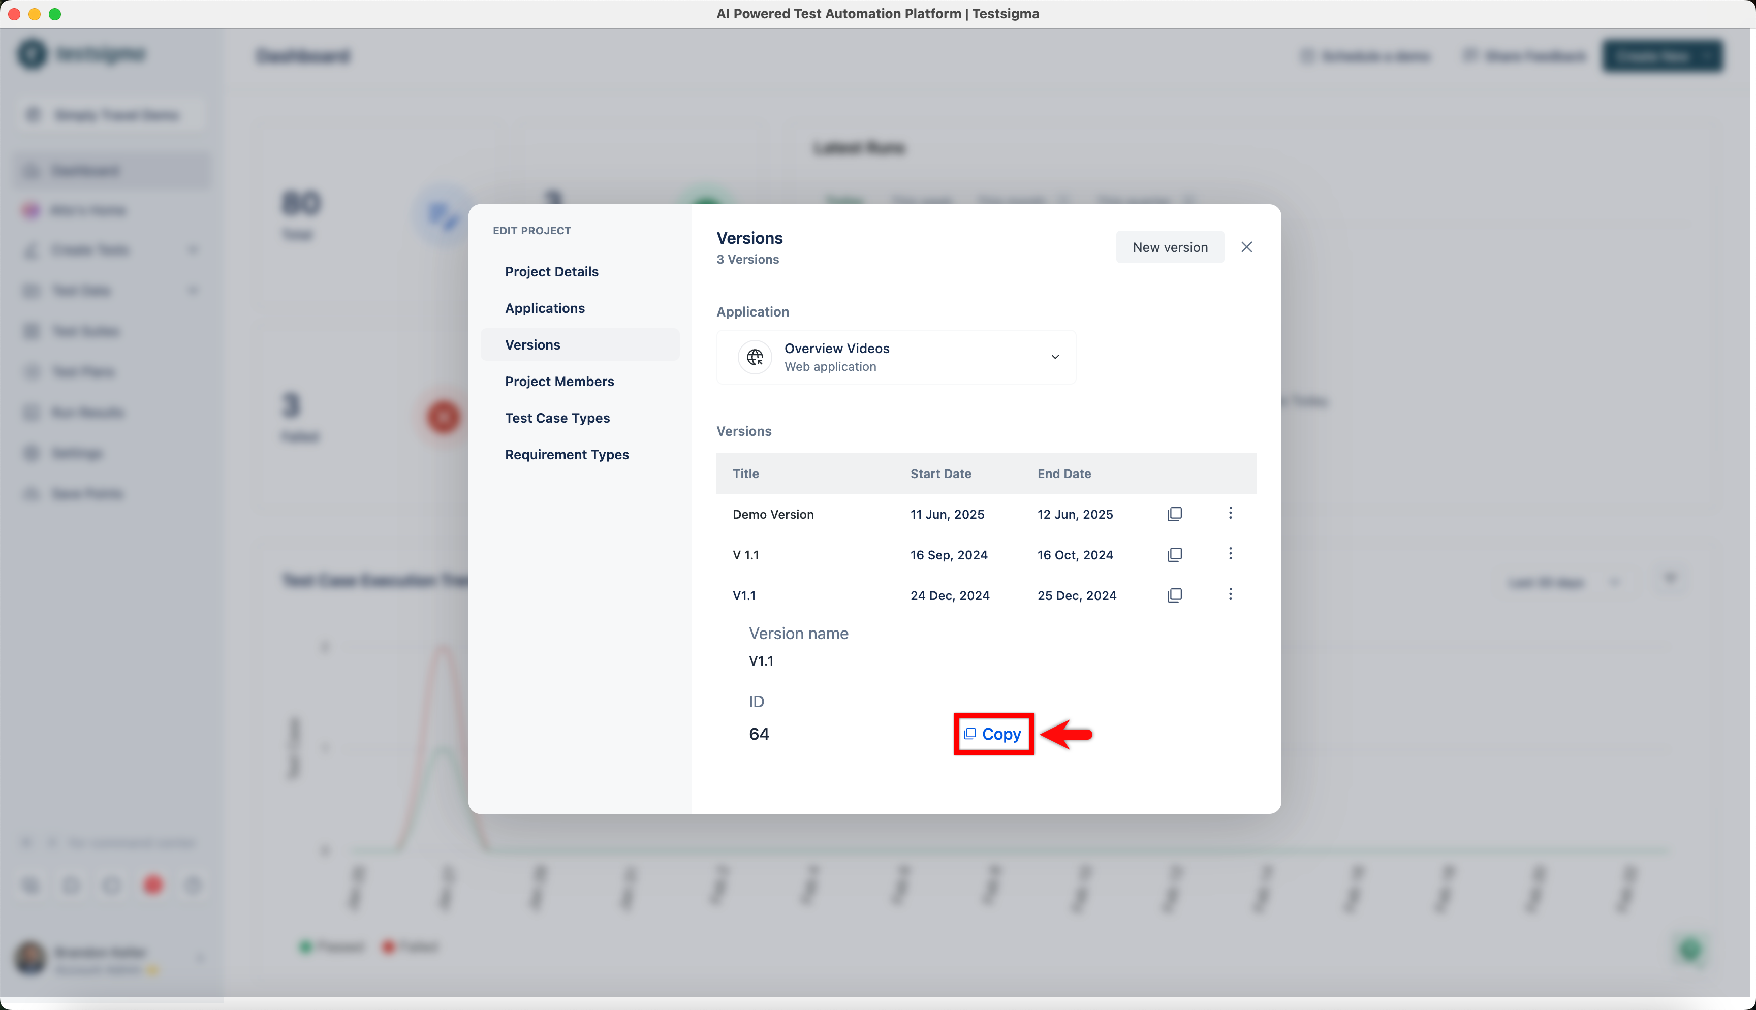Open more options for V1.1 row
The width and height of the screenshot is (1756, 1010).
(1230, 594)
